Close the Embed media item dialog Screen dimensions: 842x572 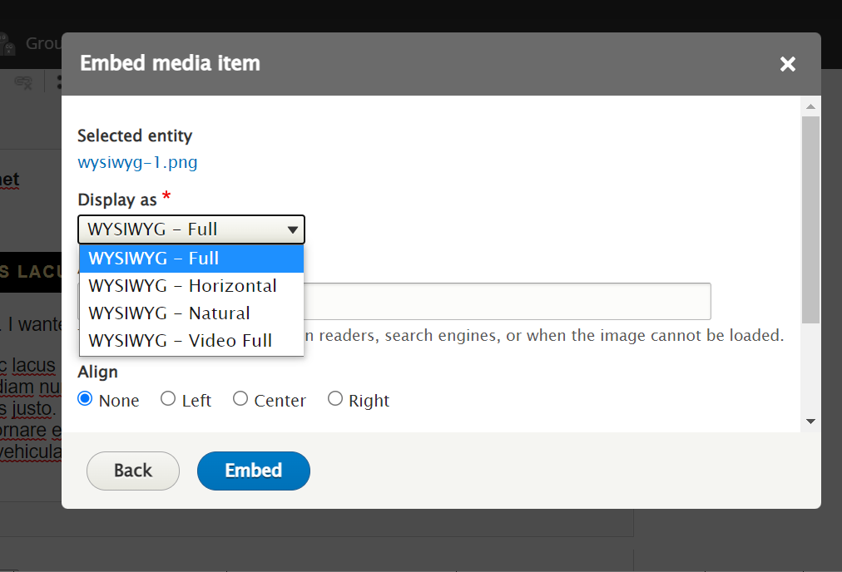click(x=787, y=64)
